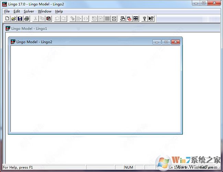This screenshot has height=172, width=223.
Task: Tile windows using the grid icon
Action: pyautogui.click(x=136, y=19)
